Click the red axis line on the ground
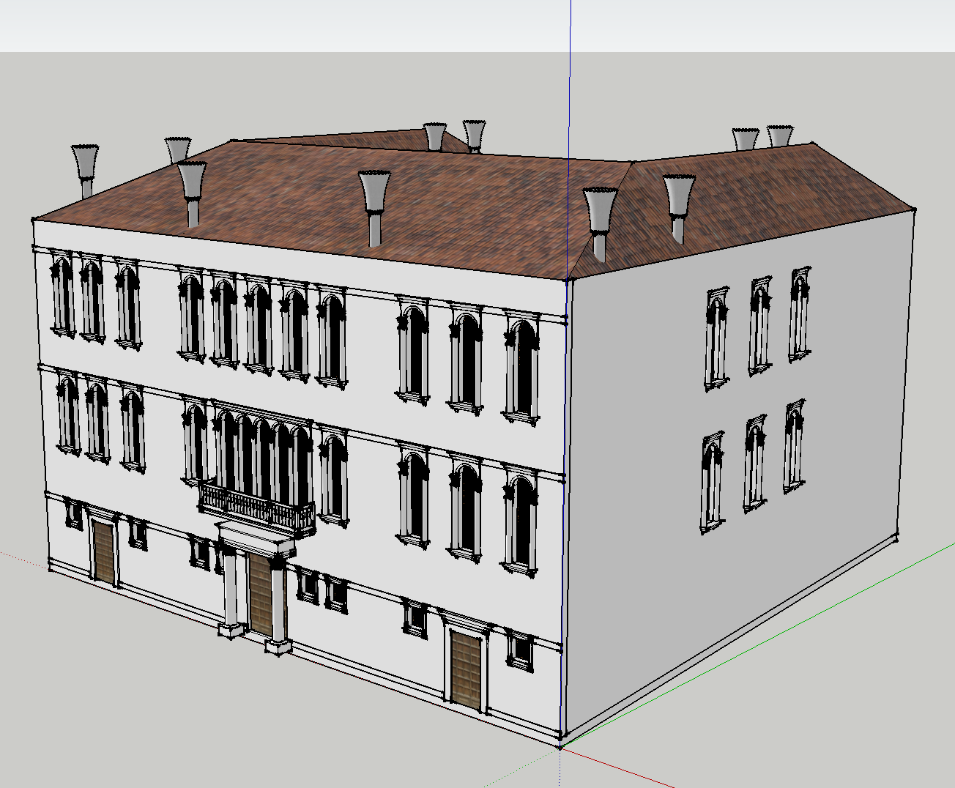 point(617,767)
